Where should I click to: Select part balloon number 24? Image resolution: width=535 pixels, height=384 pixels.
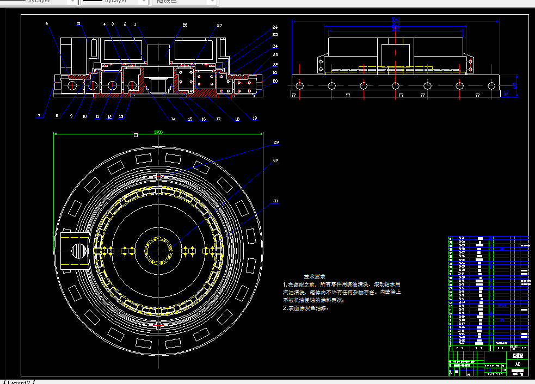(x=275, y=46)
